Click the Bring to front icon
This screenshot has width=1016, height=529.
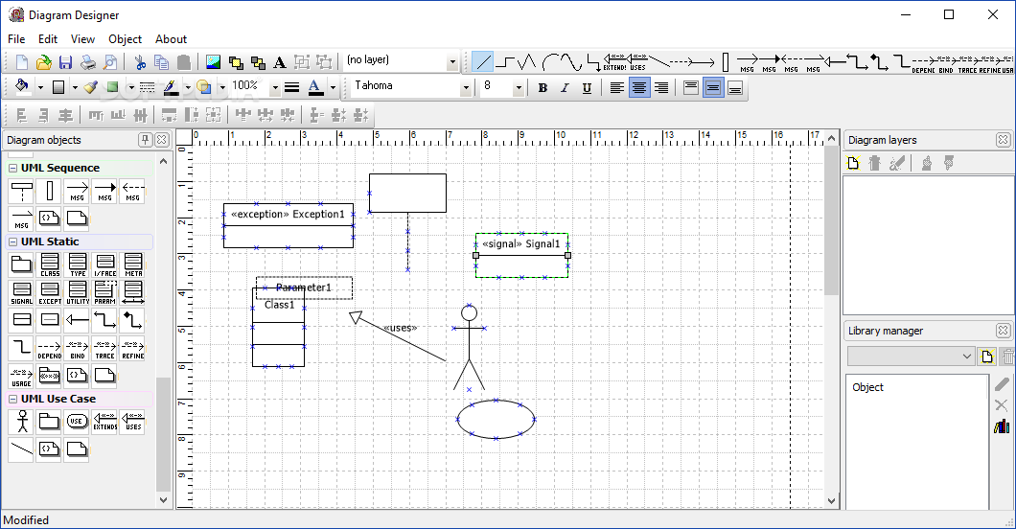pyautogui.click(x=236, y=62)
